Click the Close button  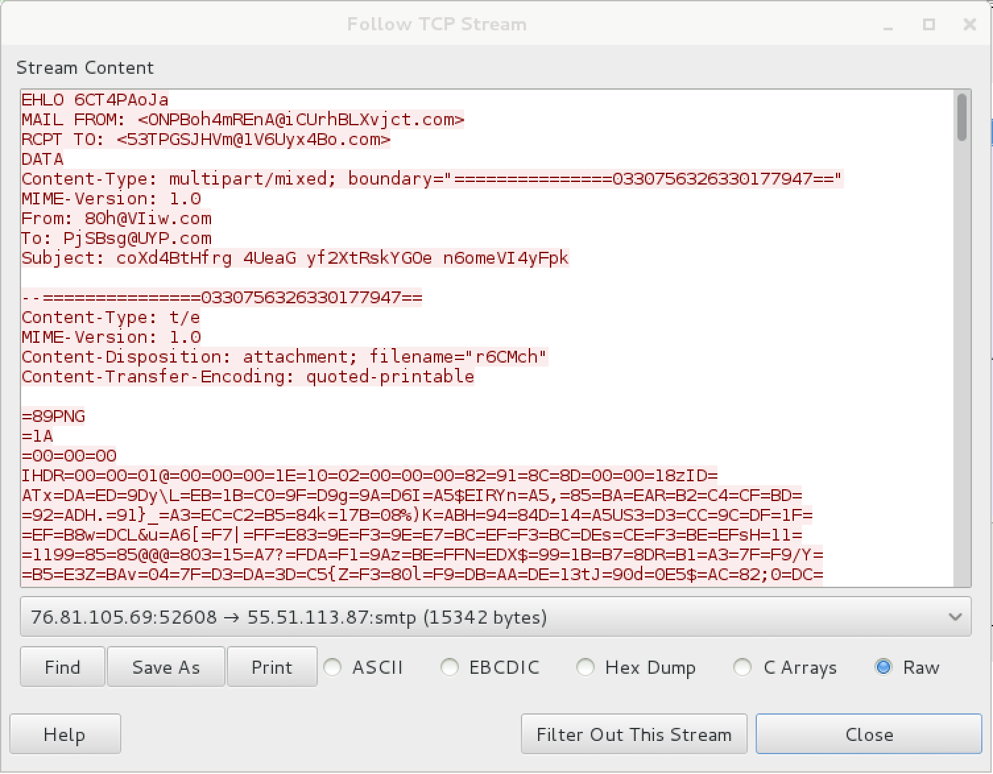[869, 734]
